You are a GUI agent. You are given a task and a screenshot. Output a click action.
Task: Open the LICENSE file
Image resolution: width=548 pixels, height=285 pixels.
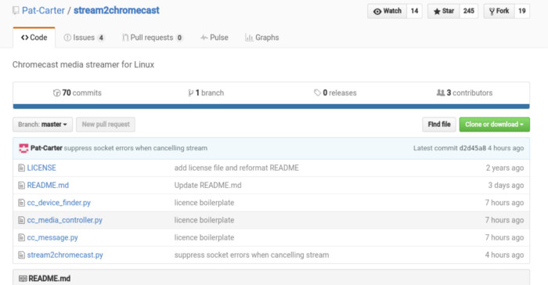click(41, 168)
